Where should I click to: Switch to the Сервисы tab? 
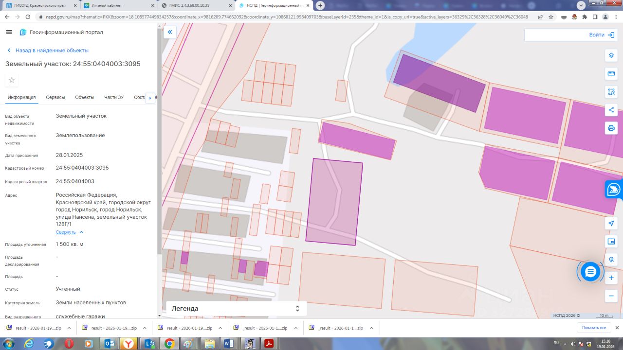click(55, 97)
